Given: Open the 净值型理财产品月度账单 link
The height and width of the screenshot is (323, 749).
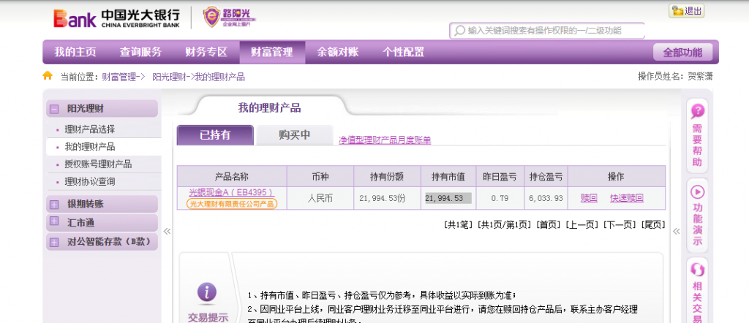Looking at the screenshot, I should 385,140.
